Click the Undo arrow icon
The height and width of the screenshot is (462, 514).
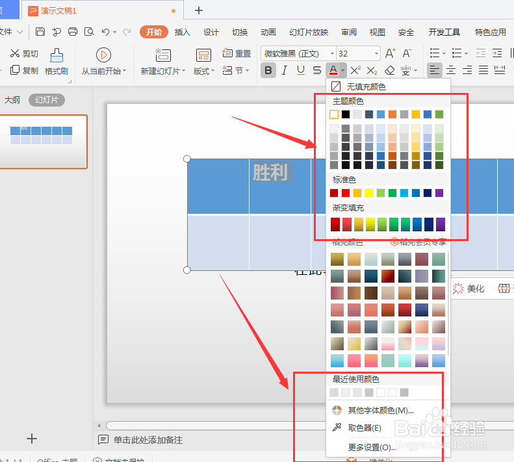coord(105,32)
